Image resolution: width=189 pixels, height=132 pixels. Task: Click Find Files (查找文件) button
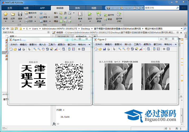[x=31, y=13]
